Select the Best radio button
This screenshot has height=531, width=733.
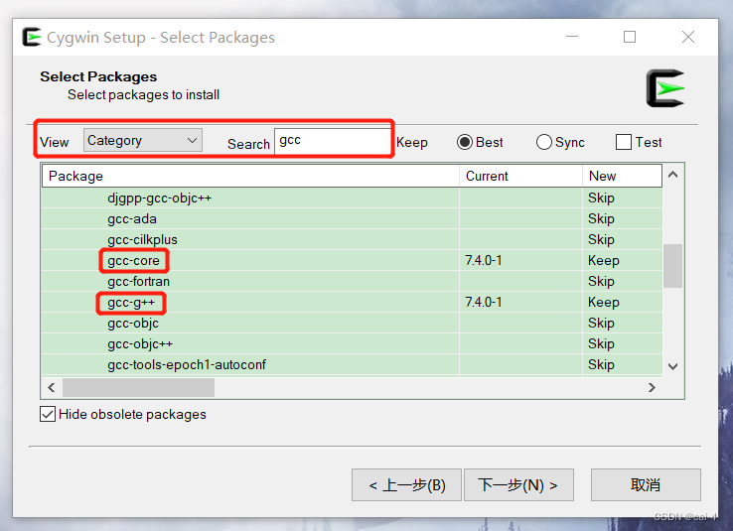click(480, 142)
